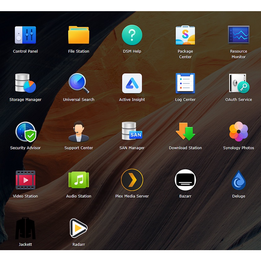Launch Radarr play triangle icon
261x261 pixels.
point(78,228)
